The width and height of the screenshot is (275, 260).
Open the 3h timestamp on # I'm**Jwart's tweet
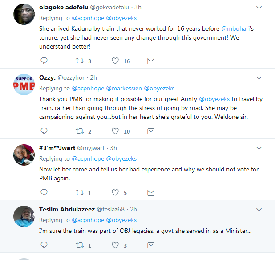point(113,148)
